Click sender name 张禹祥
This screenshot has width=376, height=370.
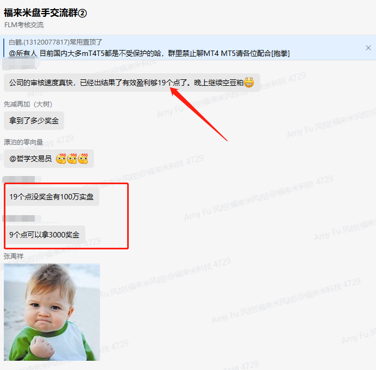coord(14,256)
